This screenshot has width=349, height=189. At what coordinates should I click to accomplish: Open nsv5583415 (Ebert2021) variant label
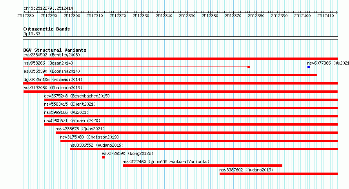click(x=70, y=104)
